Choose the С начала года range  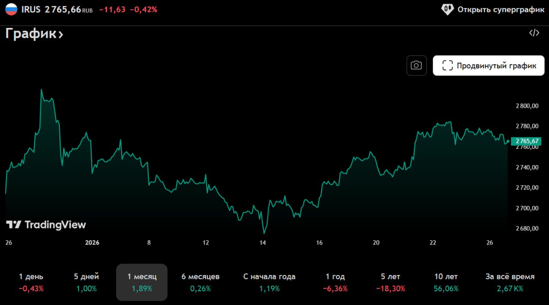(x=269, y=282)
